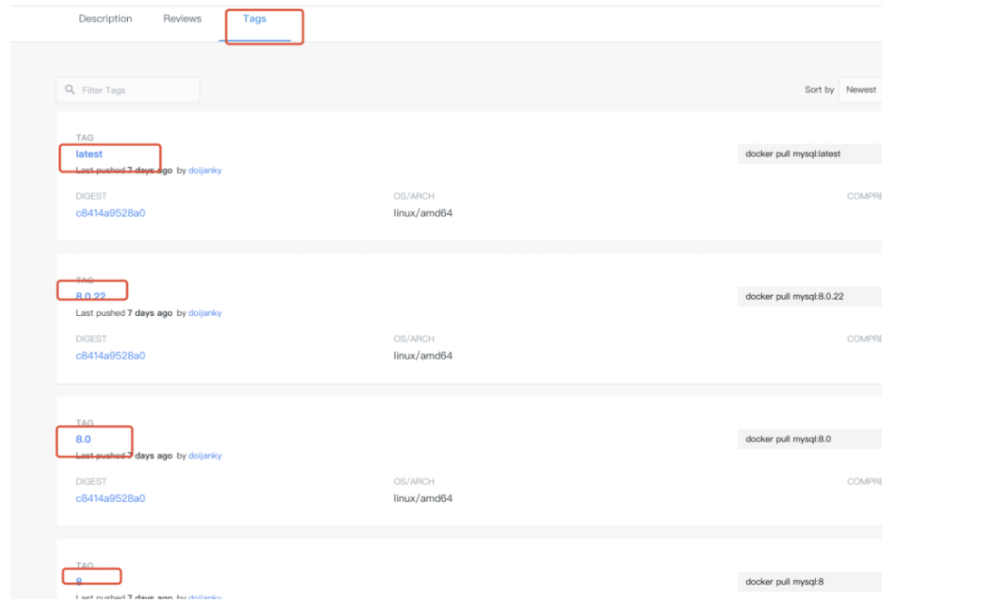Open the tag named 8
This screenshot has width=981, height=601.
point(79,581)
